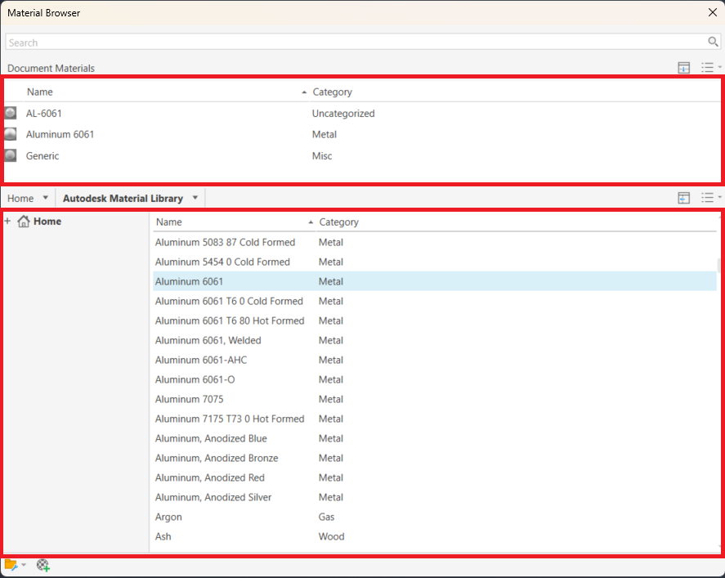The height and width of the screenshot is (578, 725).
Task: Select Aluminum 6061-O
Action: click(435, 379)
